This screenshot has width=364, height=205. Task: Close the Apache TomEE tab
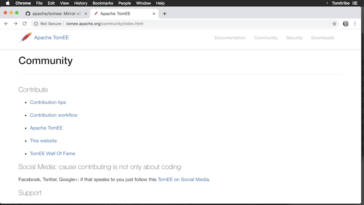(154, 14)
